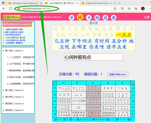Open a new browser tab with plus
The height and width of the screenshot is (123, 151).
point(119,3)
